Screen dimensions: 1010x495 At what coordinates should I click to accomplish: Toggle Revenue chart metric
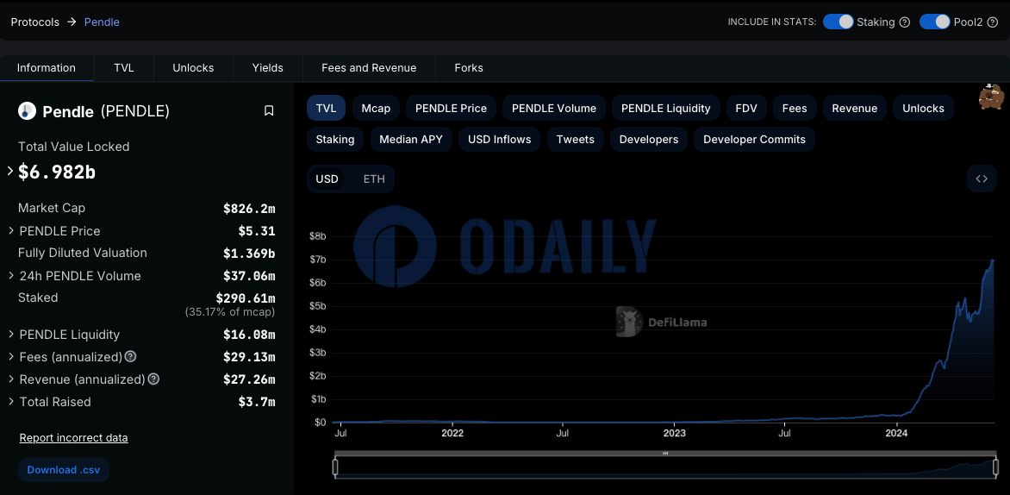(x=854, y=109)
